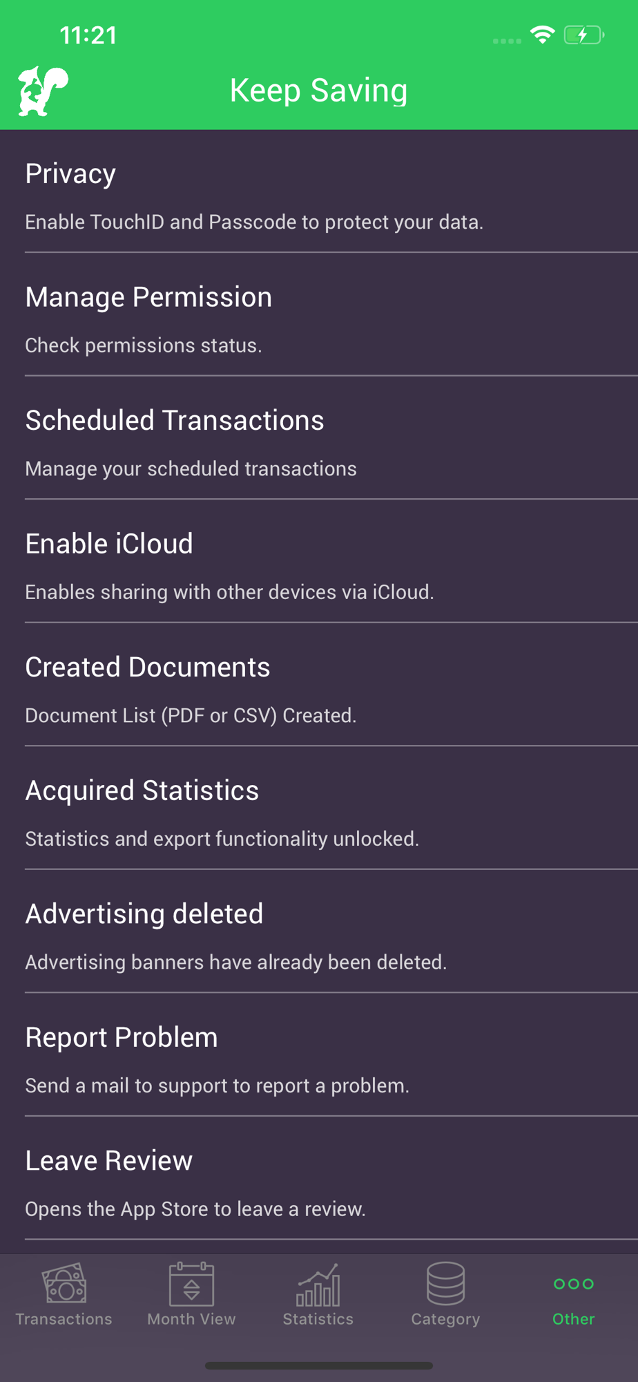Tap Acquired Statistics row
638x1382 pixels.
click(319, 808)
